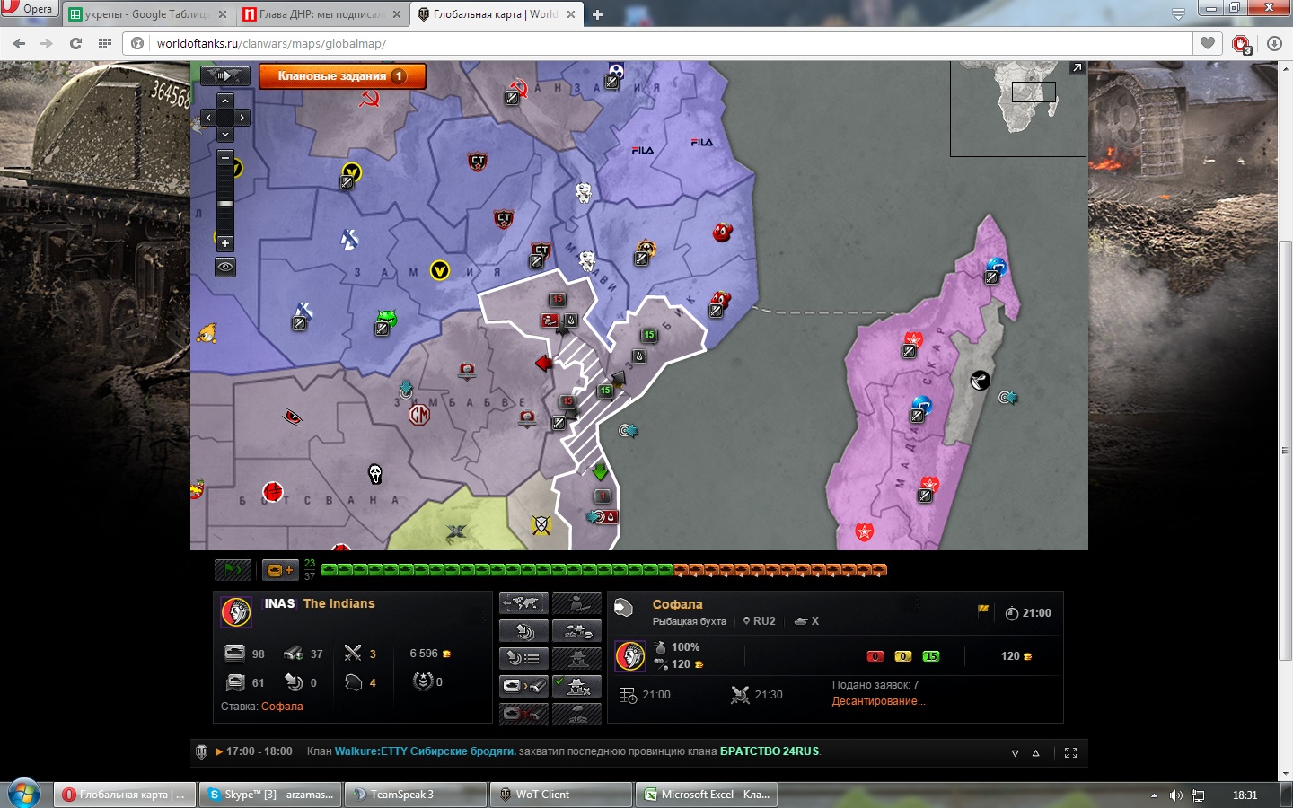The image size is (1293, 808).
Task: Open Walkure:ETTY clan link in ticker
Action: click(426, 751)
